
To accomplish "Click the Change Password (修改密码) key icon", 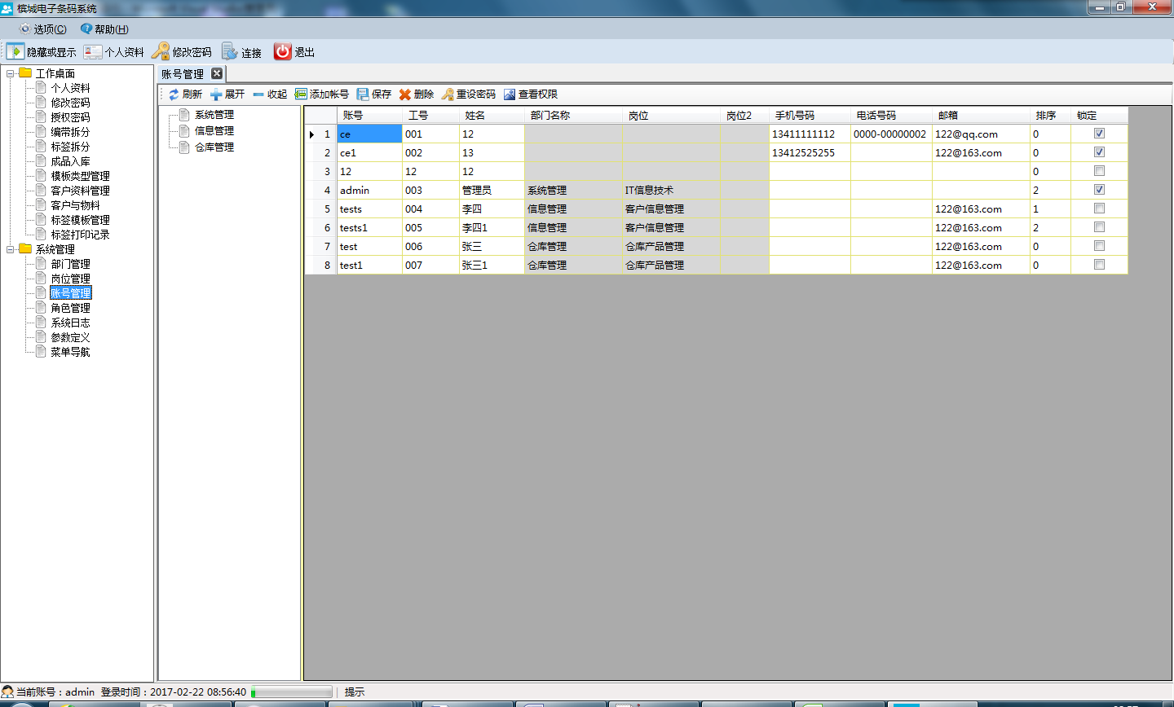I will coord(161,51).
